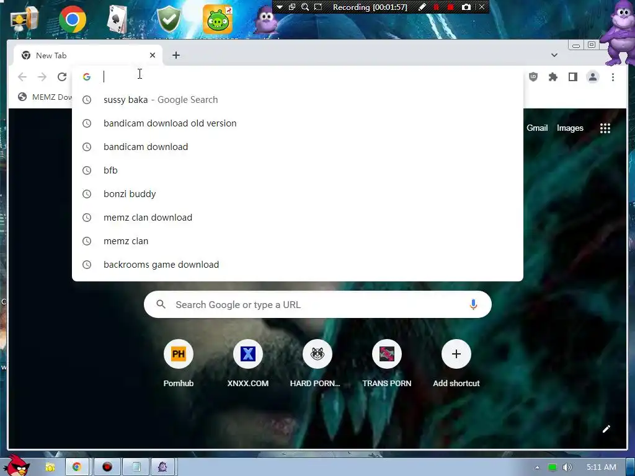Start voice search with the microphone icon
Viewport: 635px width, 476px height.
[x=473, y=304]
